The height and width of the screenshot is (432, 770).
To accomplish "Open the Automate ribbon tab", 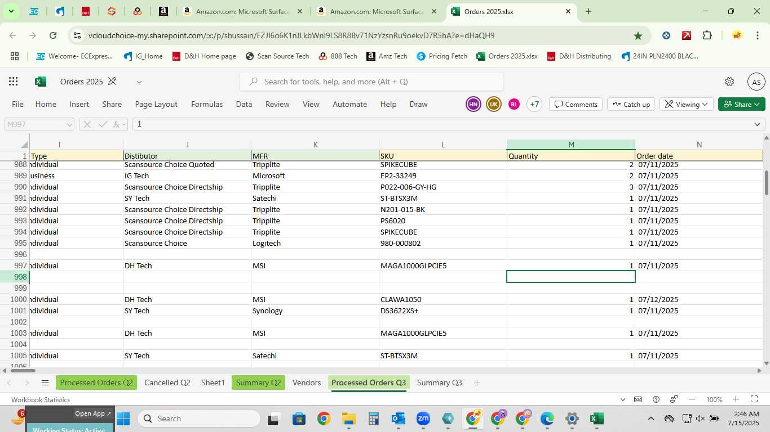I will coord(349,104).
